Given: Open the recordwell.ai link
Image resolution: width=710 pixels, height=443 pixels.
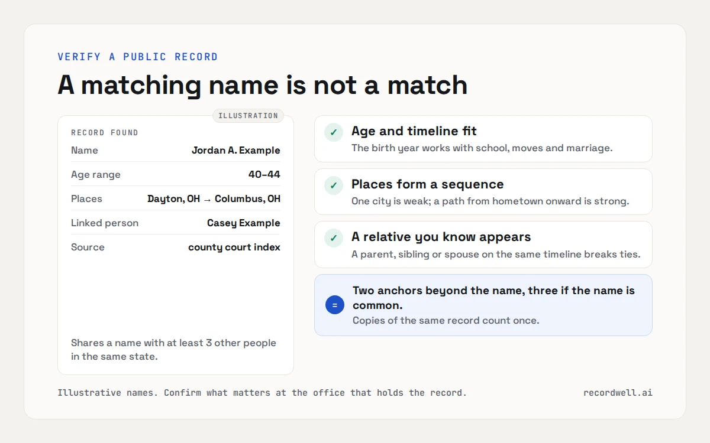Looking at the screenshot, I should [618, 393].
